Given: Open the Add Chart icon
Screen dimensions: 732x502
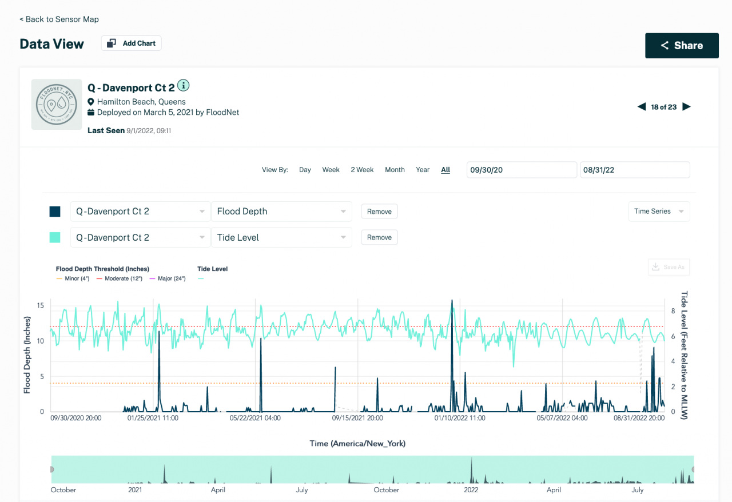Looking at the screenshot, I should [112, 43].
